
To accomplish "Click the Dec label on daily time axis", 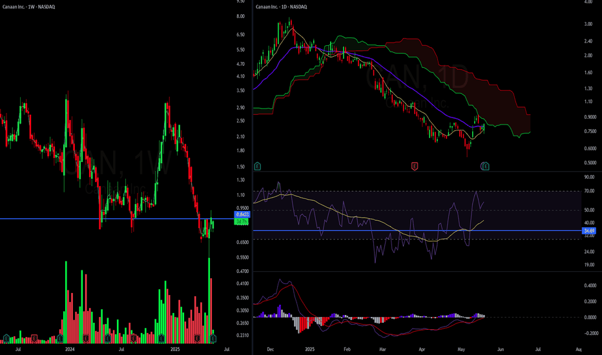I will point(270,349).
